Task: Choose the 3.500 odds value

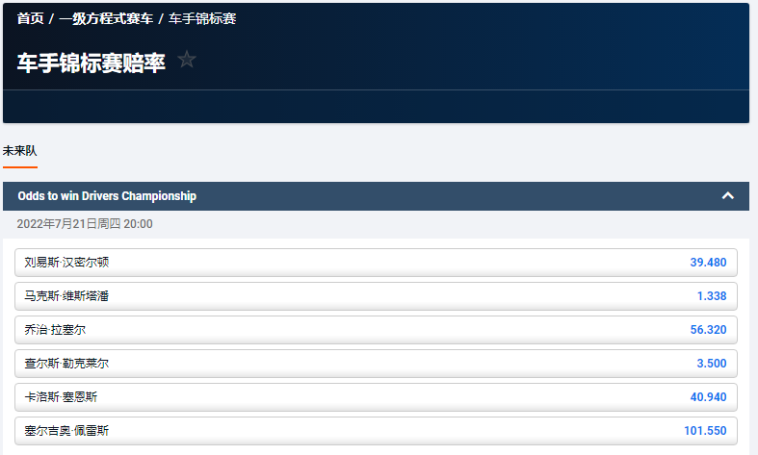Action: point(712,364)
